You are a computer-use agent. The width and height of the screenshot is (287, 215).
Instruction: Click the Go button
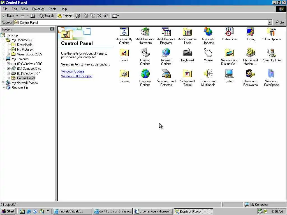pyautogui.click(x=280, y=22)
